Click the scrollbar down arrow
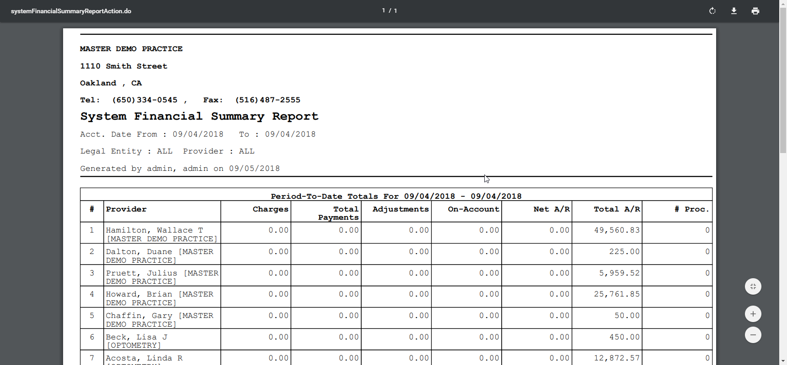 click(x=783, y=361)
